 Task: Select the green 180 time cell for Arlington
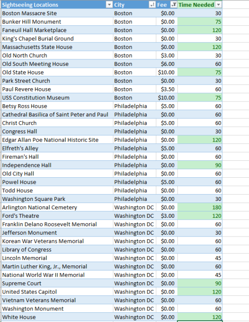(x=200, y=208)
